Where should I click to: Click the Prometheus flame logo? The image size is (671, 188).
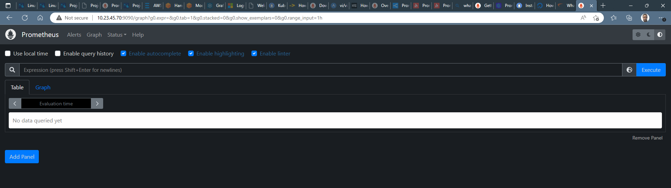point(10,35)
